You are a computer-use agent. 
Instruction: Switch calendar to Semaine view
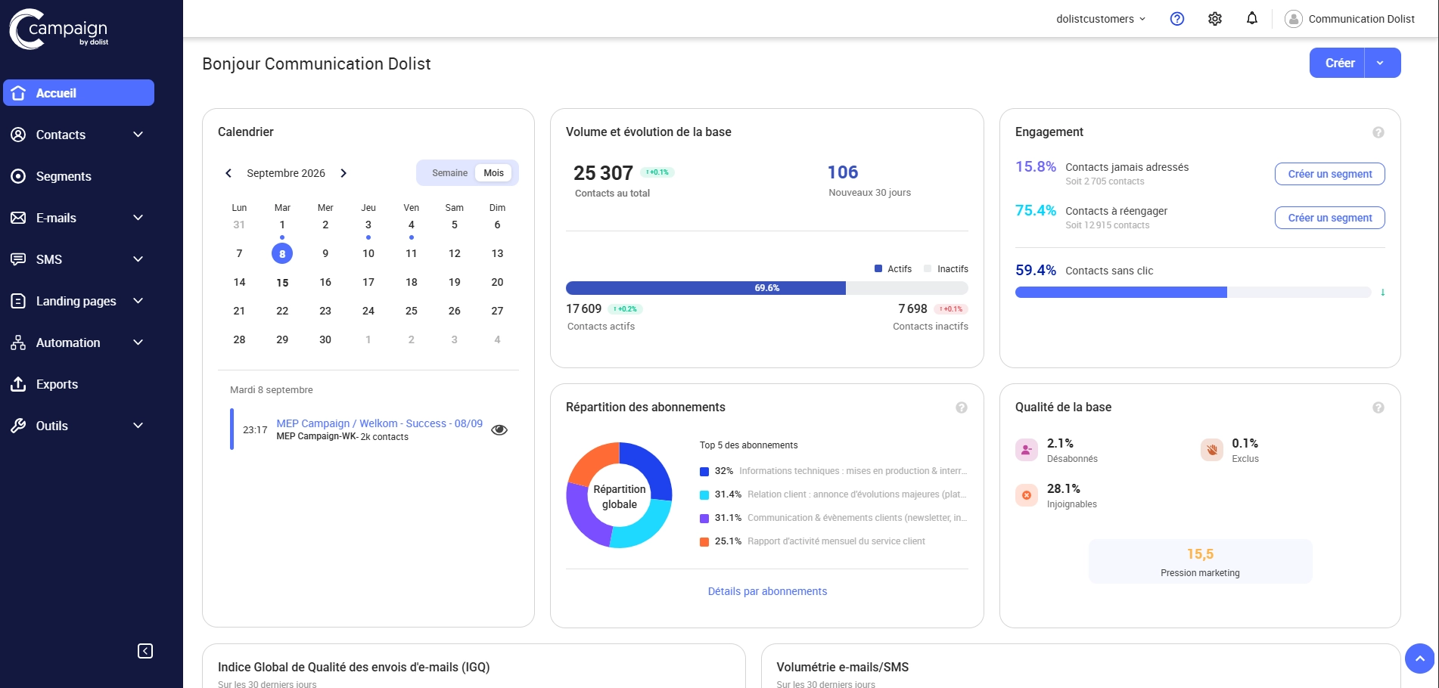(x=449, y=173)
